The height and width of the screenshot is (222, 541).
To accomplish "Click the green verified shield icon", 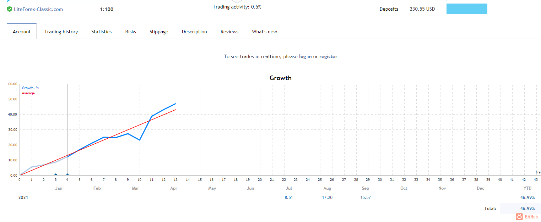I will pos(10,9).
